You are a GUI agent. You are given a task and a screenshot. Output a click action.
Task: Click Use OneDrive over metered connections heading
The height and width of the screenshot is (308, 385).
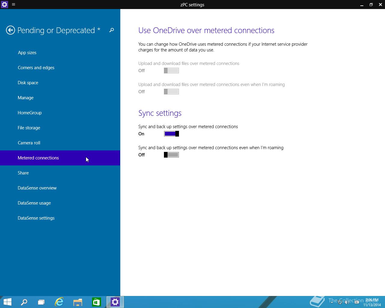(x=206, y=30)
